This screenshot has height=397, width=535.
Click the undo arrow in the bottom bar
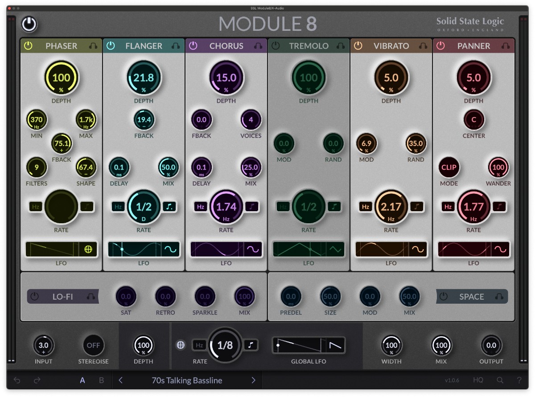click(16, 380)
